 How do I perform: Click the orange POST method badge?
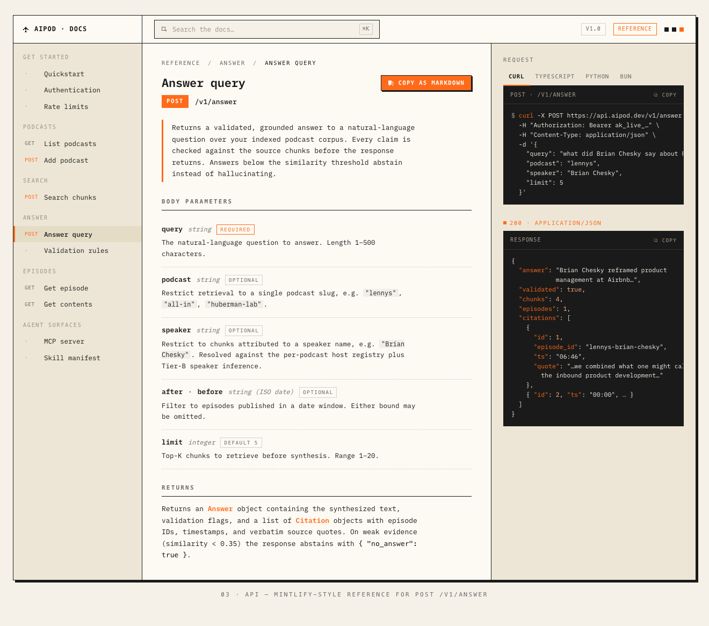175,101
